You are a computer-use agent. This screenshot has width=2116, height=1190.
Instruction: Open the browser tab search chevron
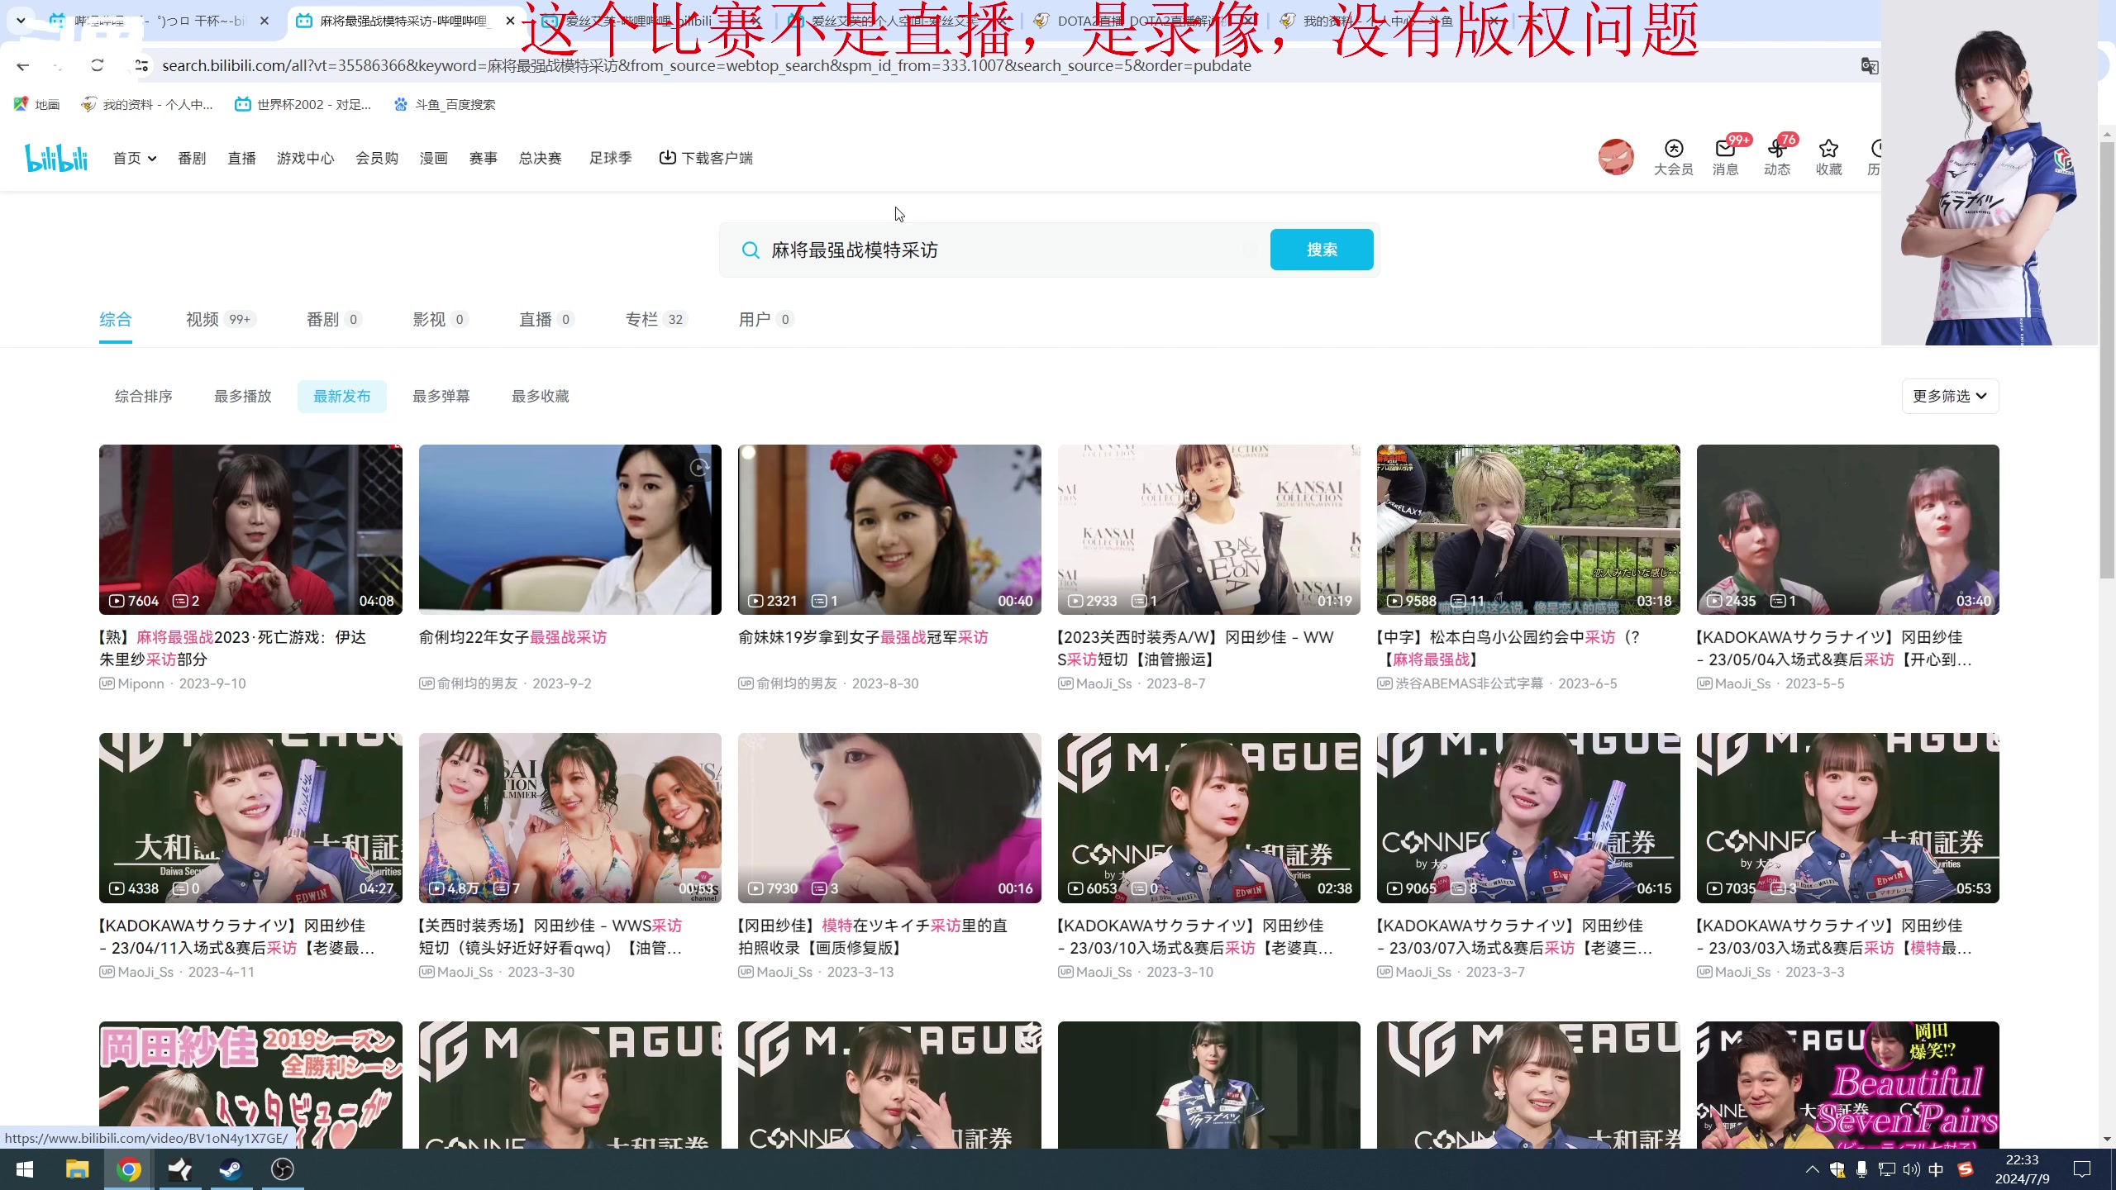(21, 21)
